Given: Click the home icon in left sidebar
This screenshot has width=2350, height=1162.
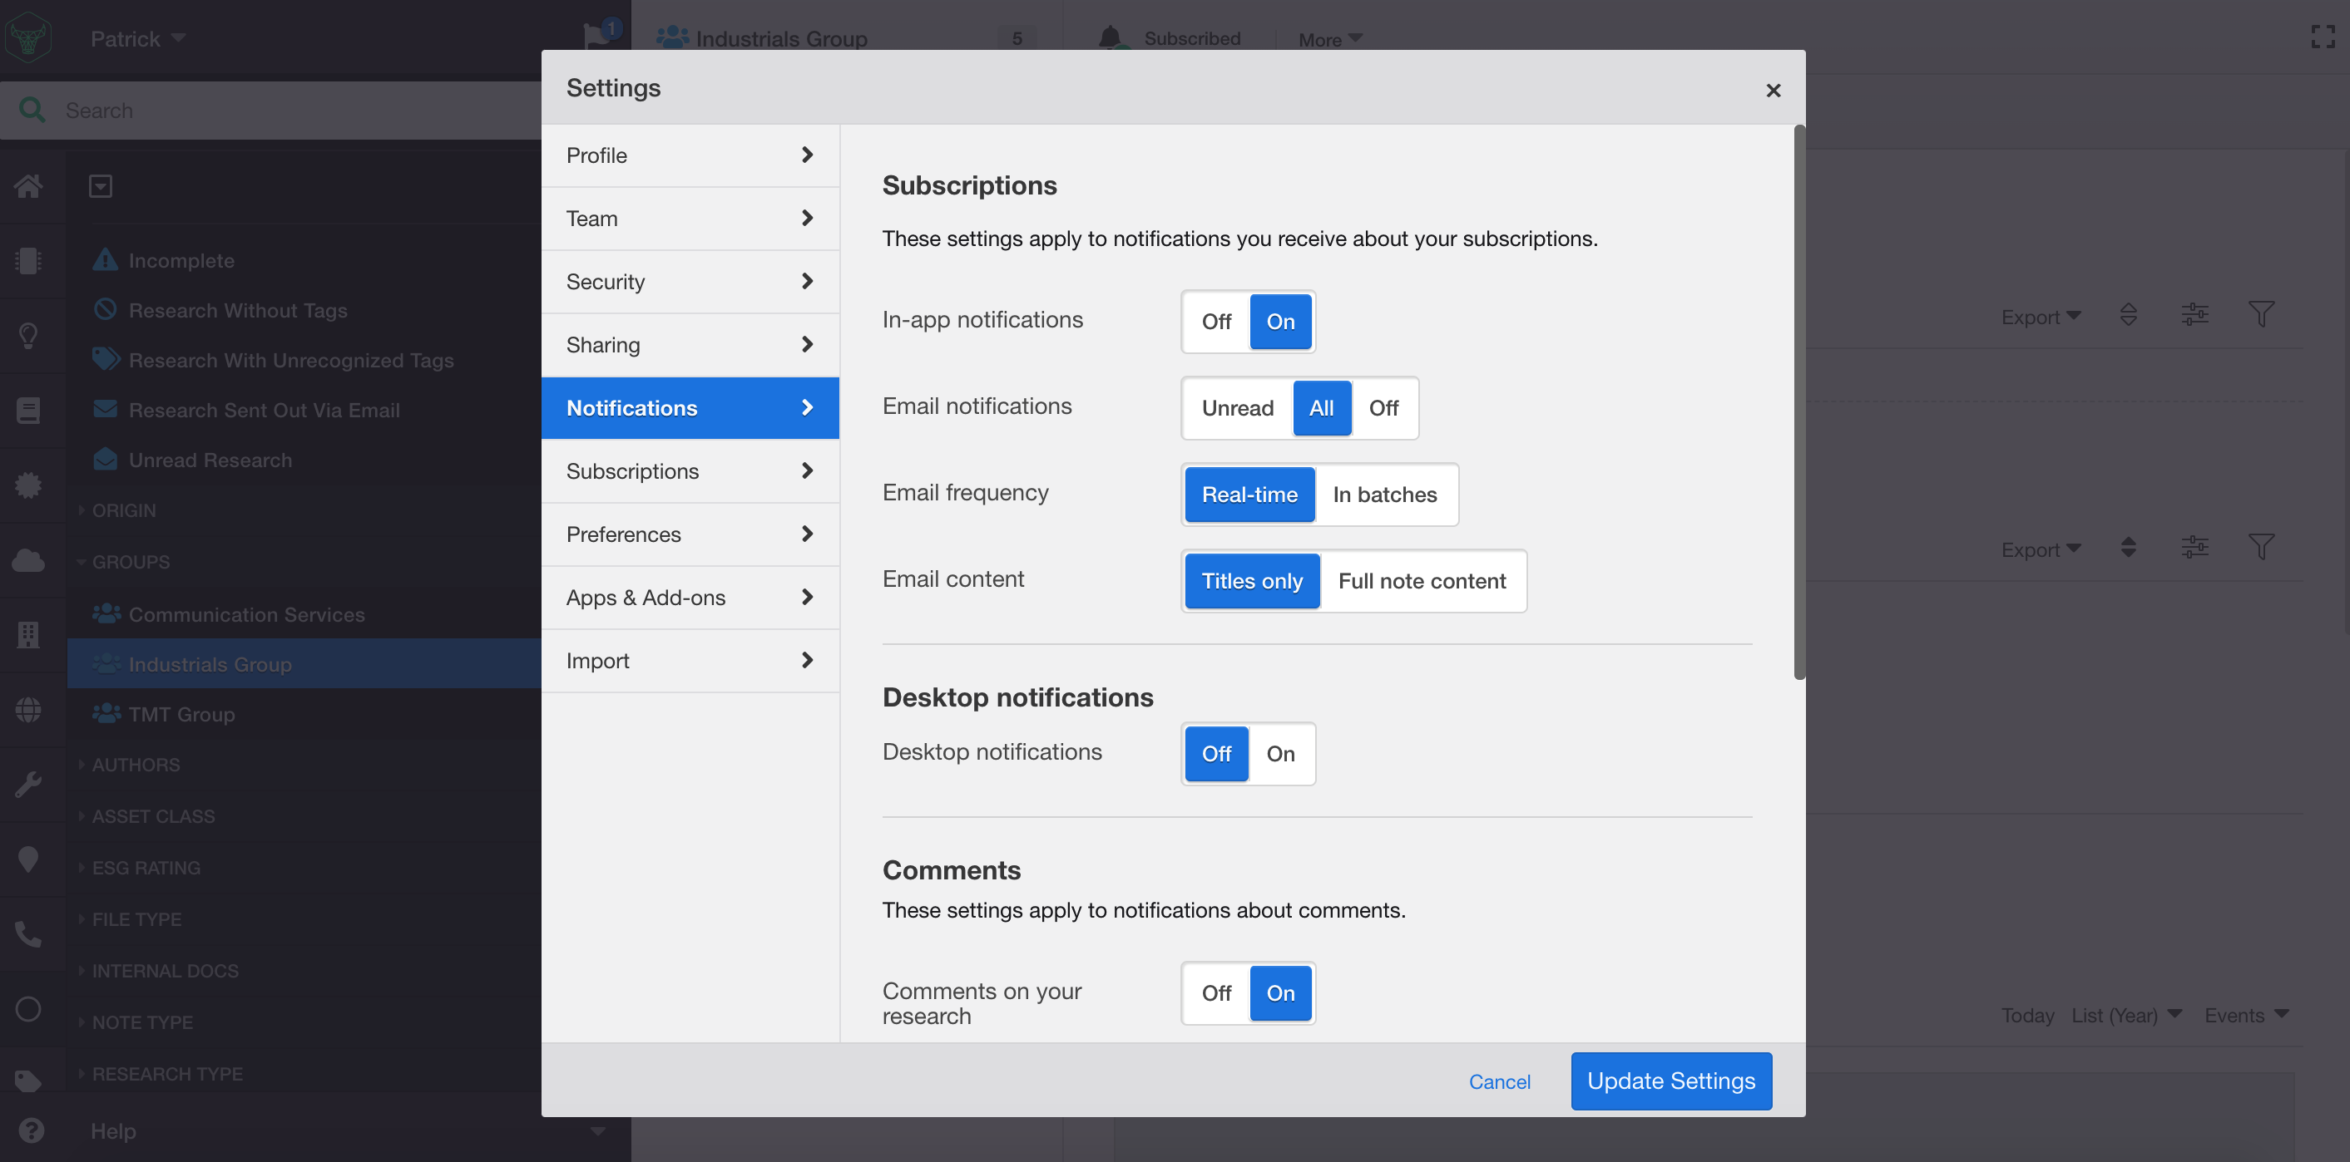Looking at the screenshot, I should point(28,186).
